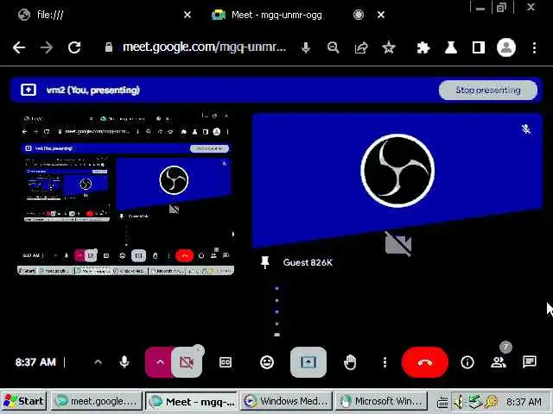Toggle closed captions
The width and height of the screenshot is (553, 414).
226,362
